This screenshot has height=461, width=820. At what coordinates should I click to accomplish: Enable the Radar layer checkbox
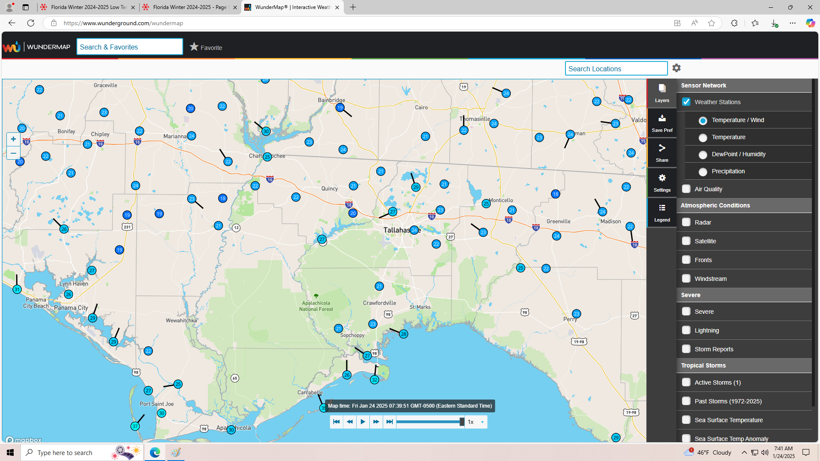tap(686, 222)
